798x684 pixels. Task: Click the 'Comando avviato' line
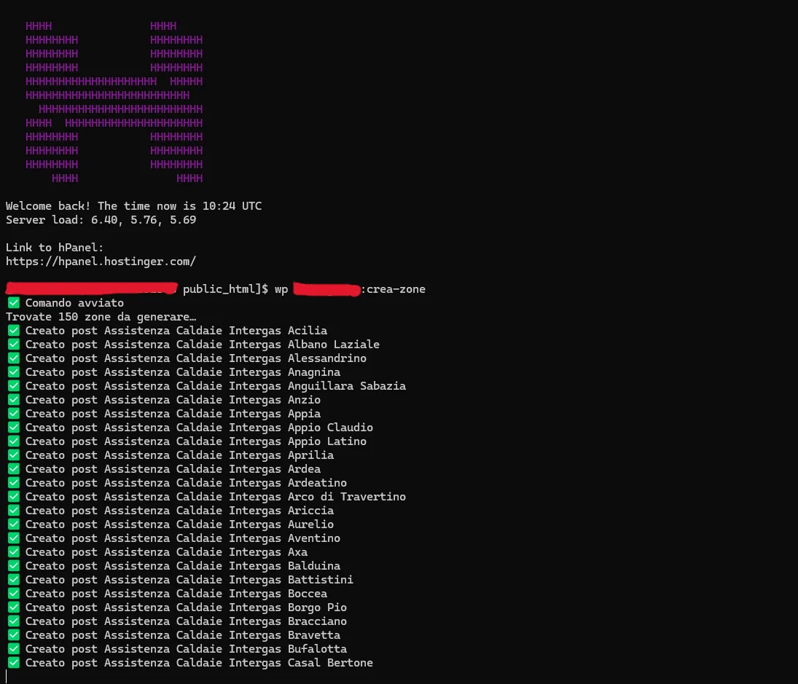[x=74, y=302]
